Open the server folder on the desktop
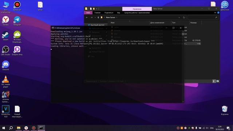233x131 pixels. click(40, 6)
